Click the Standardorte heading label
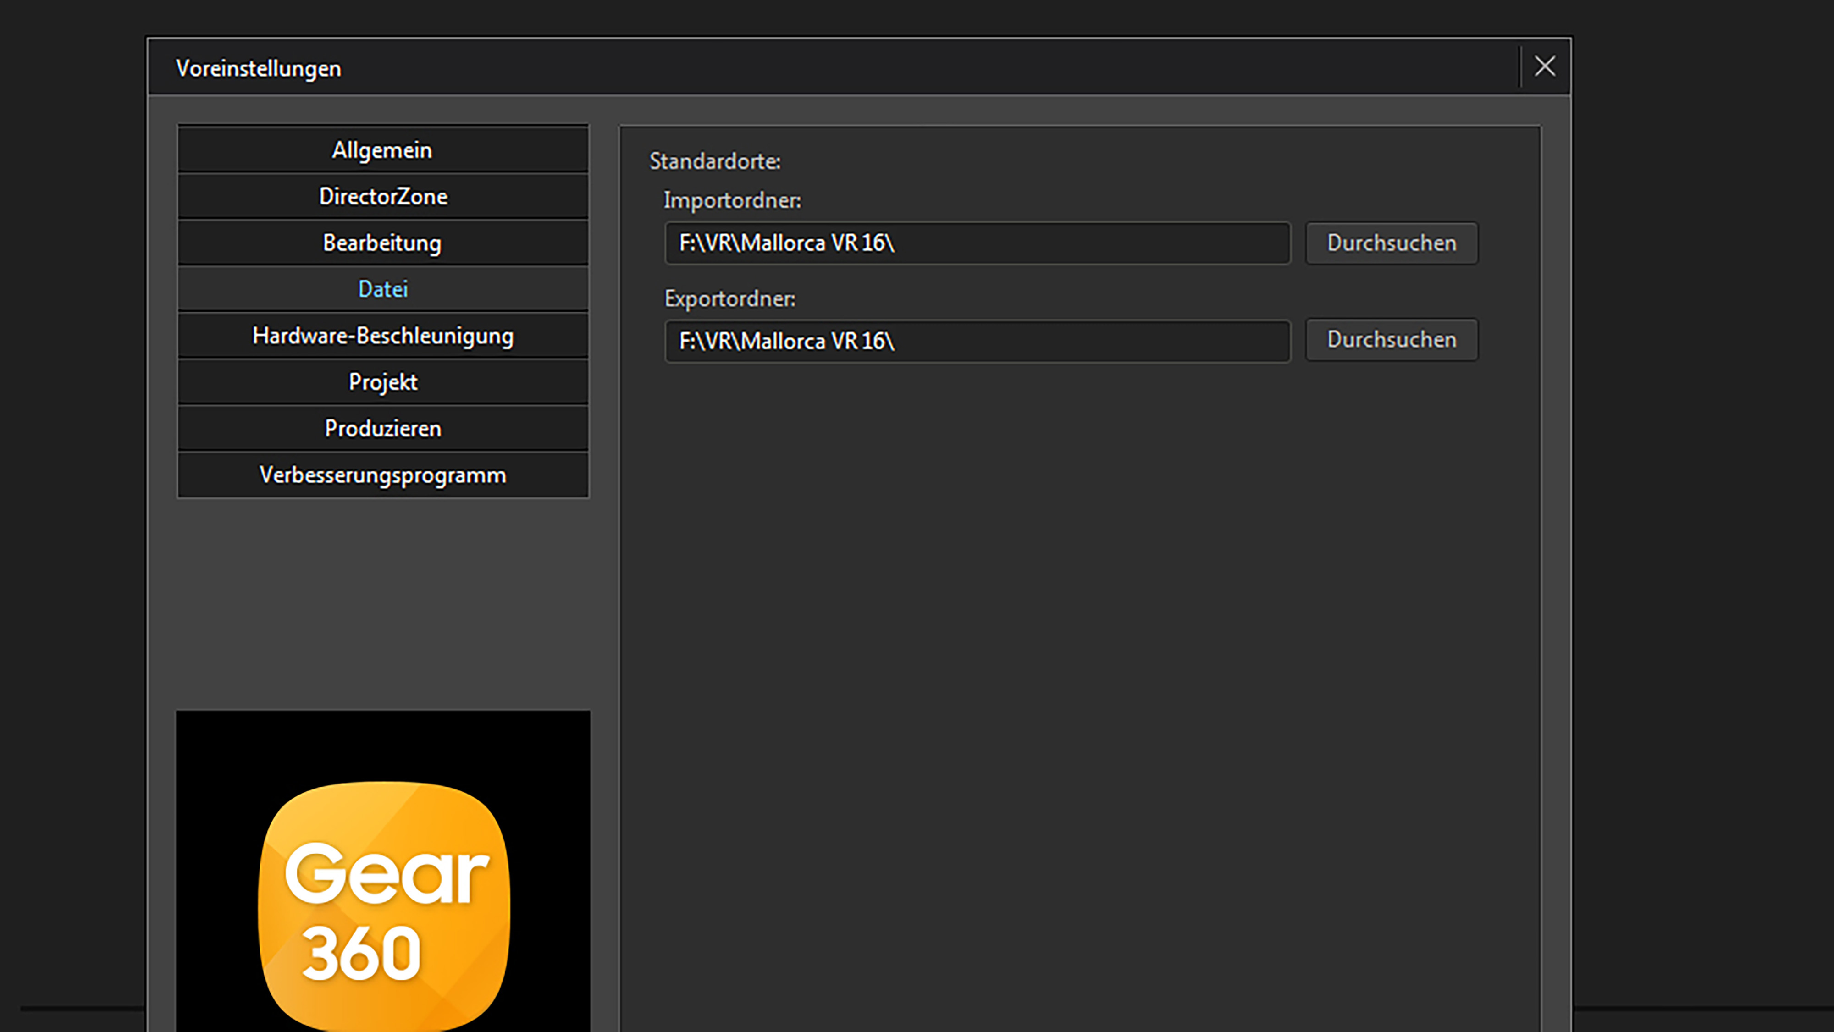This screenshot has height=1032, width=1834. tap(714, 161)
